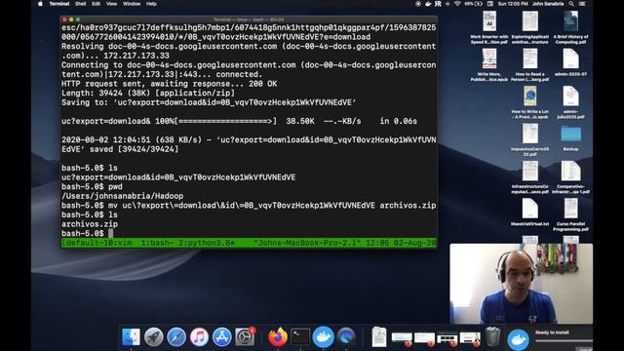
Task: Click the 'mv uc\?export' command line
Action: (x=249, y=206)
